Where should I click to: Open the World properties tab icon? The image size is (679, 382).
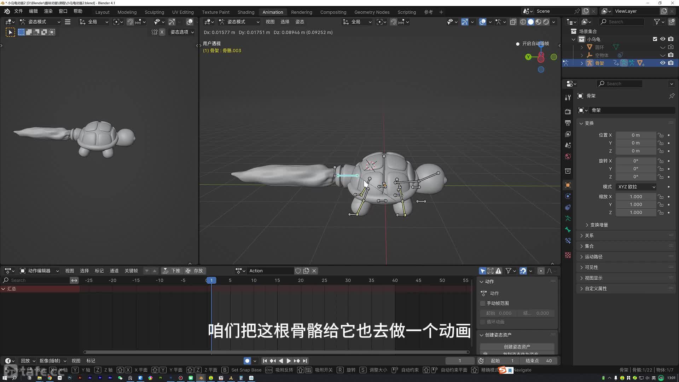(x=568, y=157)
